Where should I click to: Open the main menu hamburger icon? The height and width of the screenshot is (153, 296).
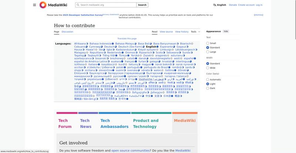pos(34,5)
